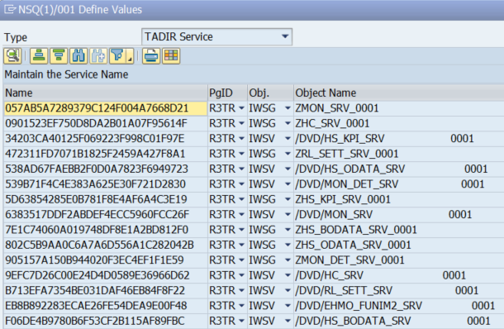Open Obj. dropdown in /DVD/MON_SRV row

(288, 214)
